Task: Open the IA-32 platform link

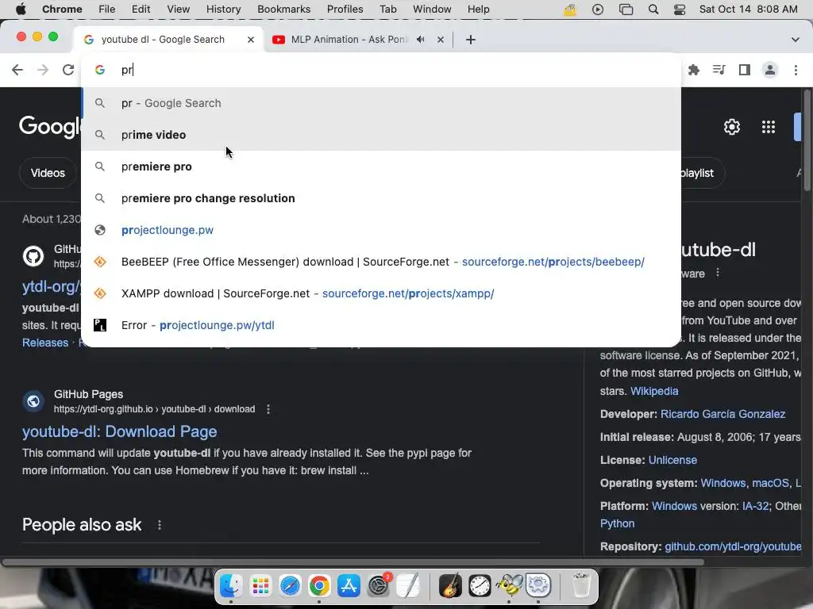Action: (756, 506)
